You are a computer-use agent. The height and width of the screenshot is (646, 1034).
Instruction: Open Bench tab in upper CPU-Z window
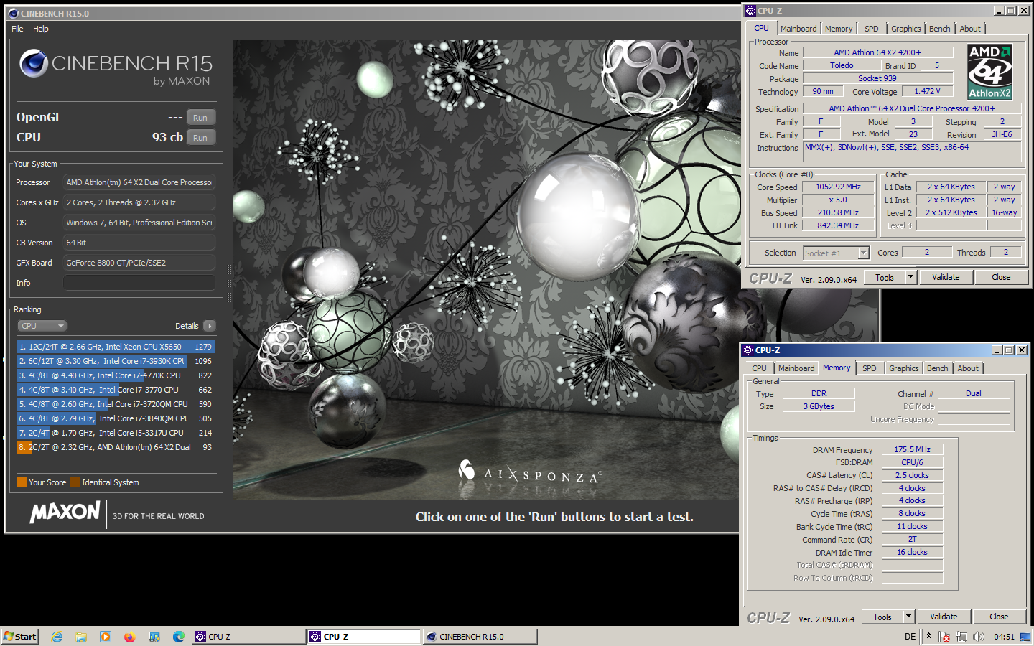pos(939,29)
